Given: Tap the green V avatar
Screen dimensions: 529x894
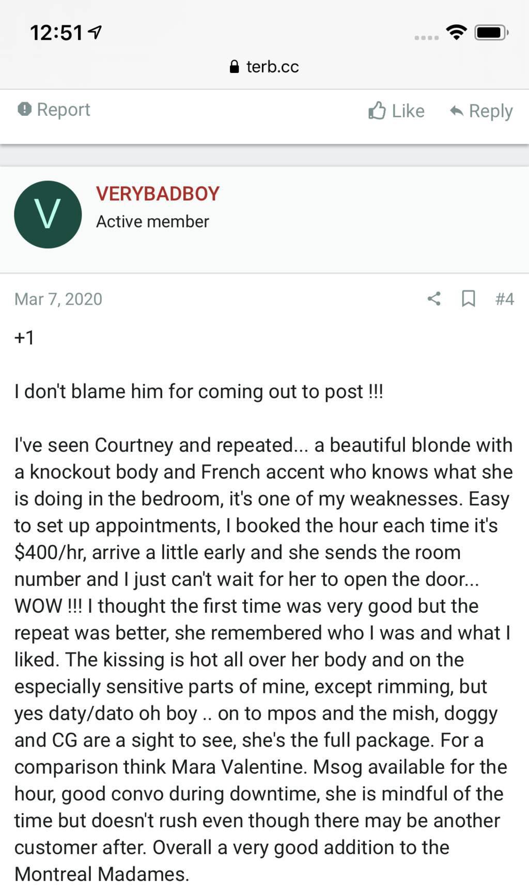Looking at the screenshot, I should [48, 215].
